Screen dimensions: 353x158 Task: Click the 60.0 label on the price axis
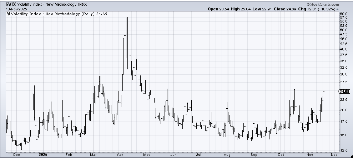pyautogui.click(x=344, y=14)
